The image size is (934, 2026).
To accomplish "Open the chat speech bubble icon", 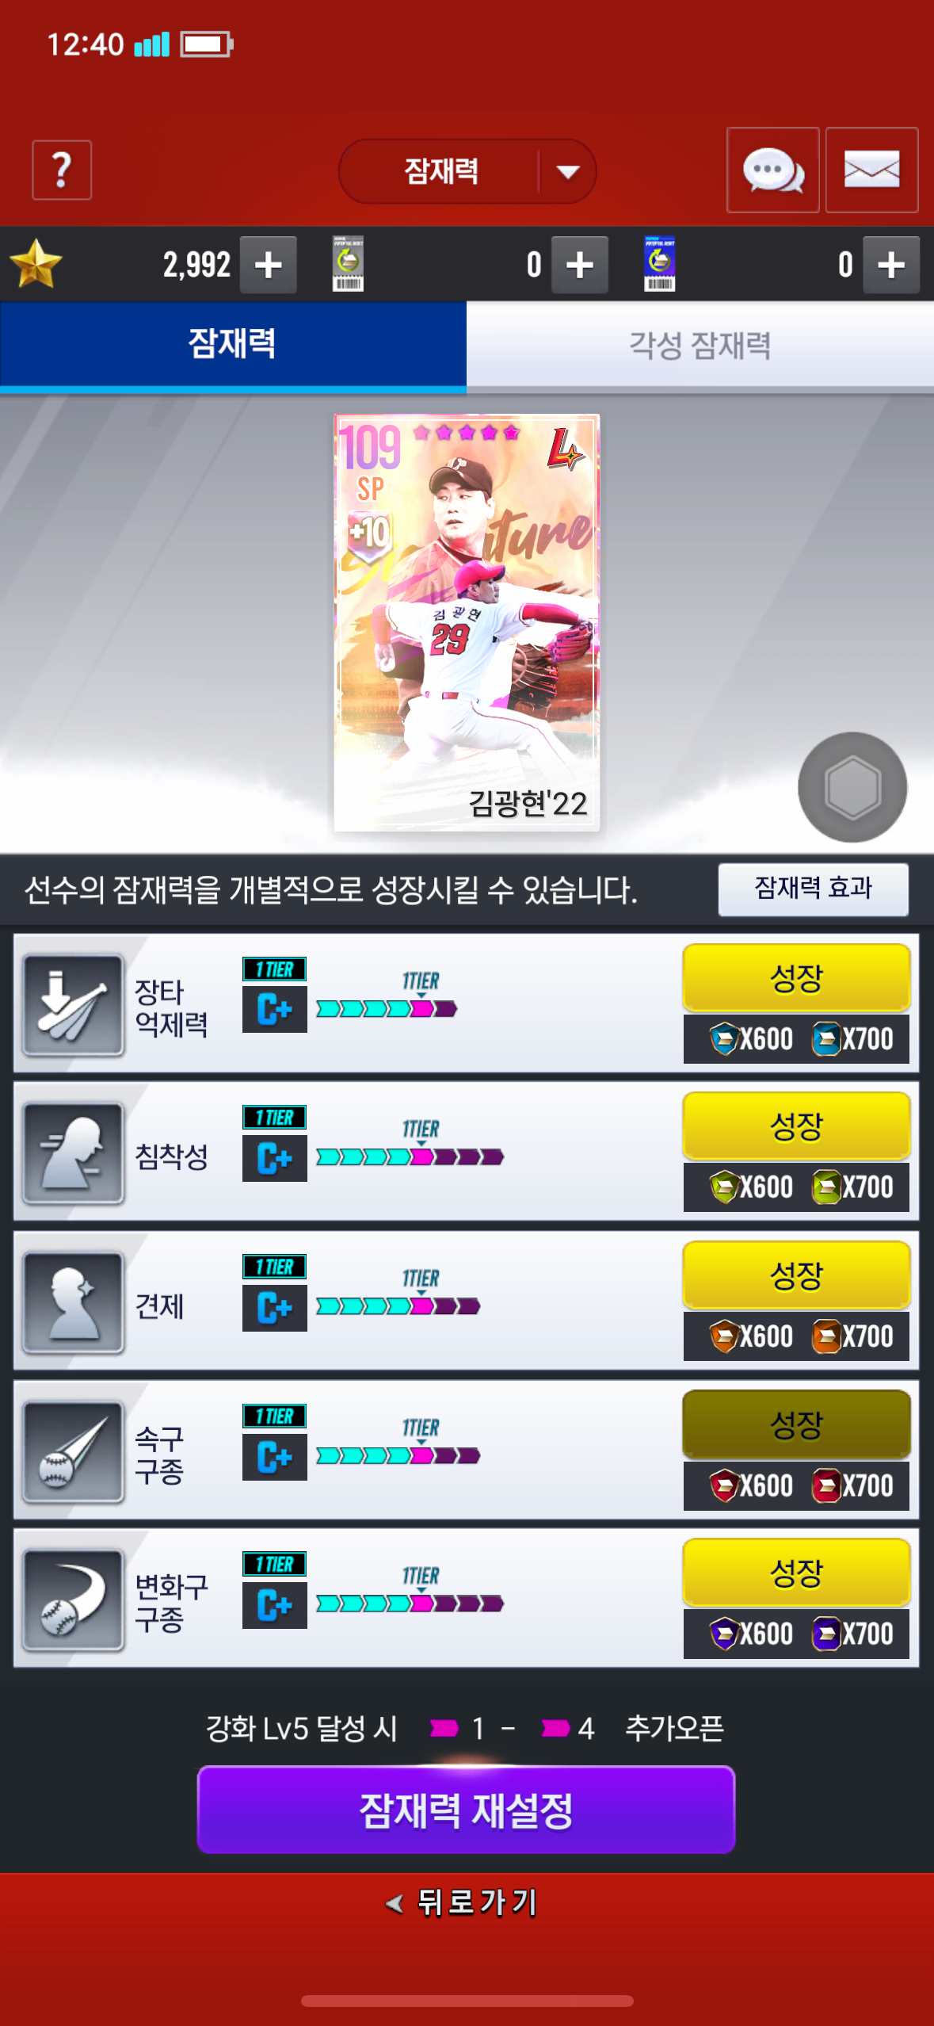I will (772, 170).
